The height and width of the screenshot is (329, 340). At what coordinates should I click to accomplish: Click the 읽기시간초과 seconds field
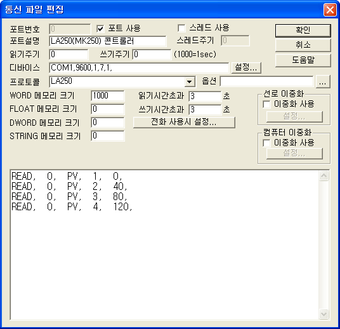click(x=205, y=96)
